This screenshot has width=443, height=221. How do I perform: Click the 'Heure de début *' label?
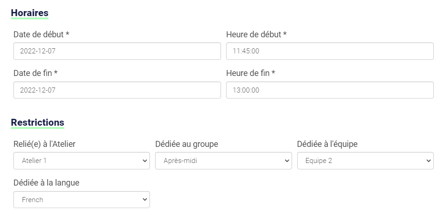tap(256, 35)
